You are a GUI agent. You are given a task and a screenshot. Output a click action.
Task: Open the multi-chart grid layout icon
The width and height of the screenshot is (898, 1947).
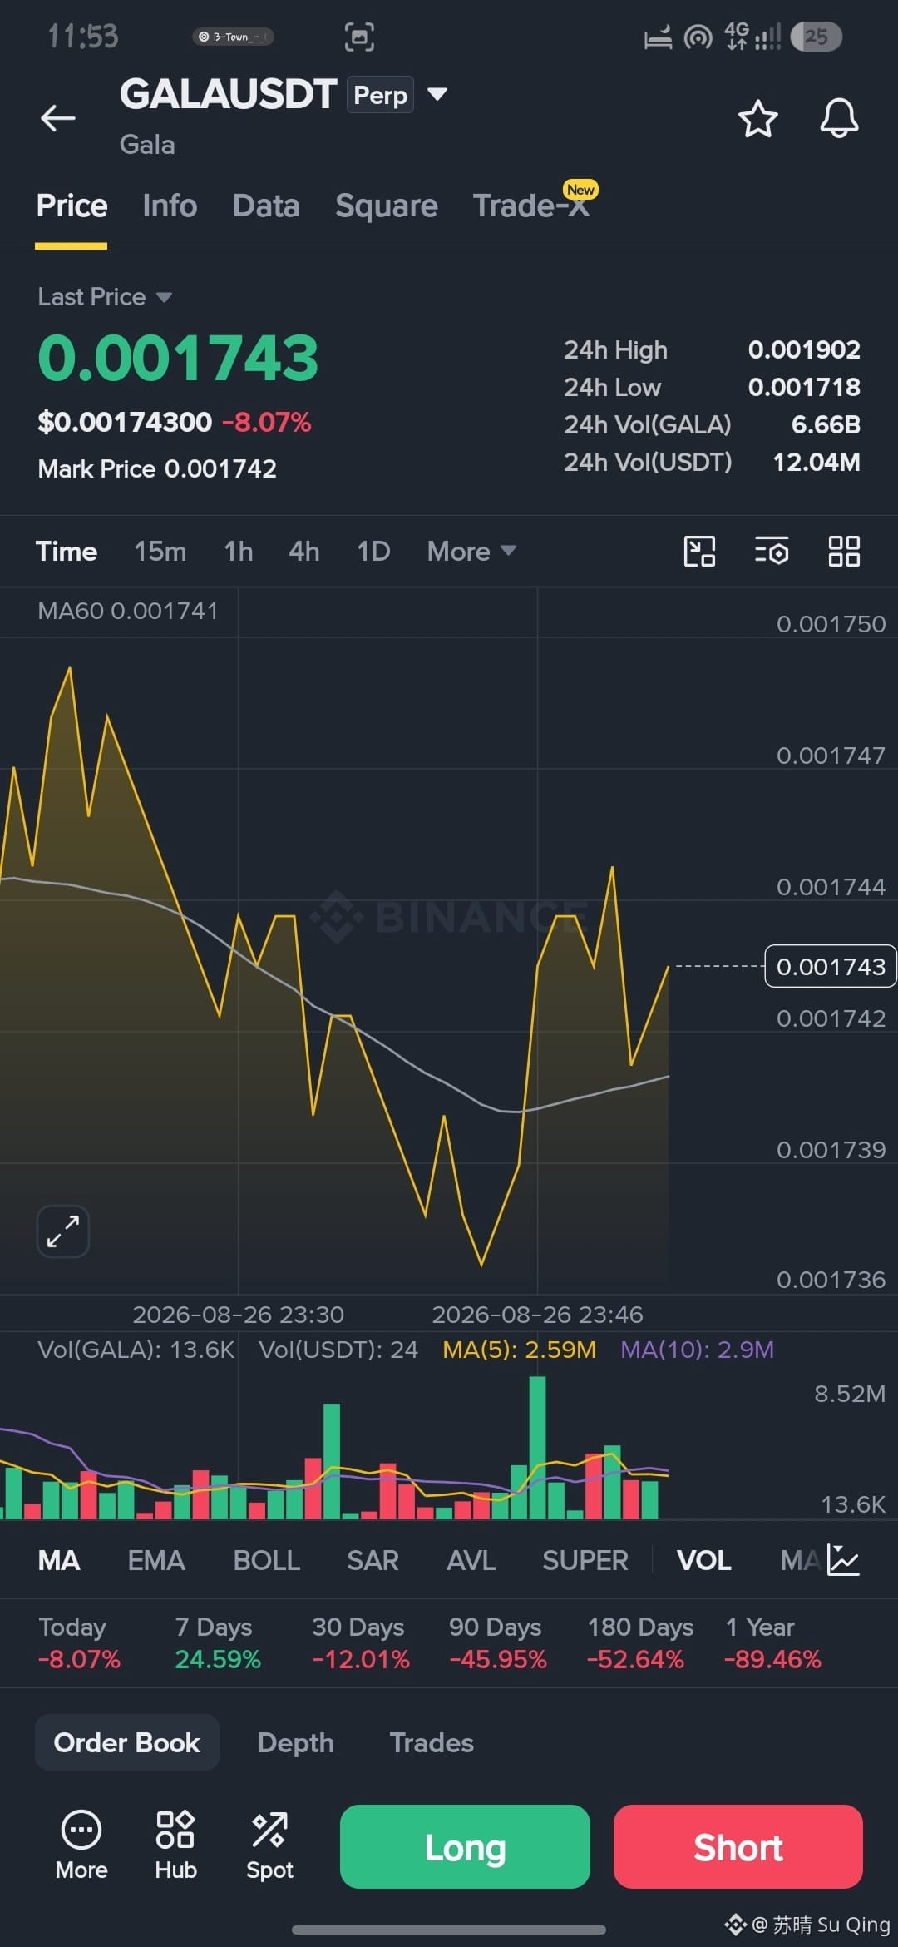[844, 551]
